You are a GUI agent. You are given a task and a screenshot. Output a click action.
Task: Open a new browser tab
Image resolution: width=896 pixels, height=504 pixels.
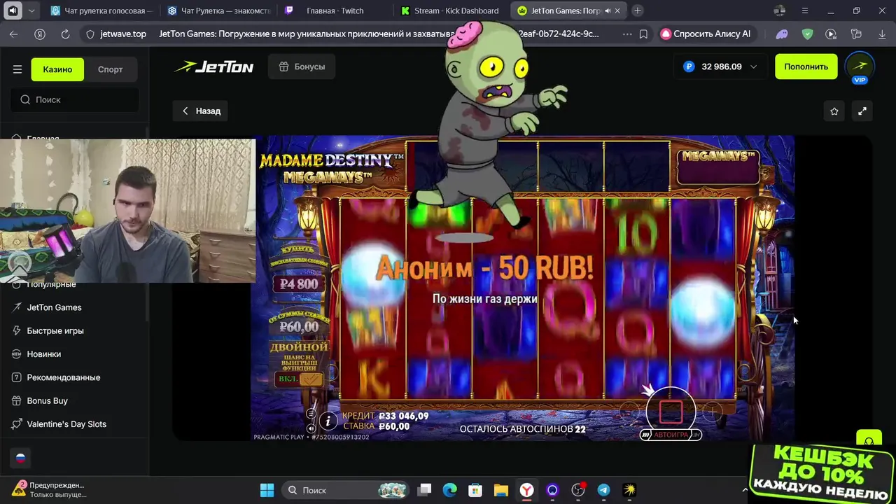[x=638, y=10]
